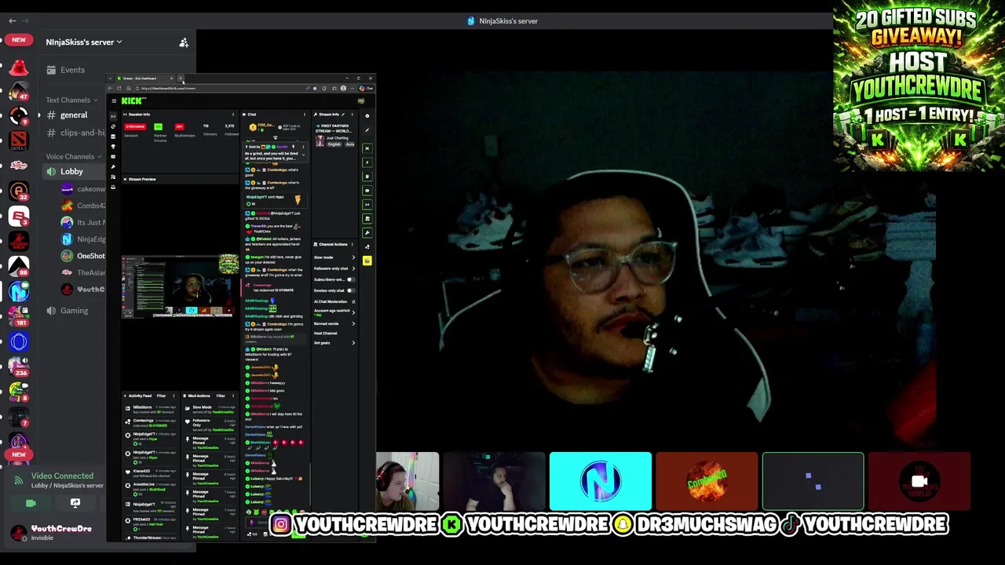Expand Followers-only chat channel action
The image size is (1005, 565).
click(x=334, y=268)
